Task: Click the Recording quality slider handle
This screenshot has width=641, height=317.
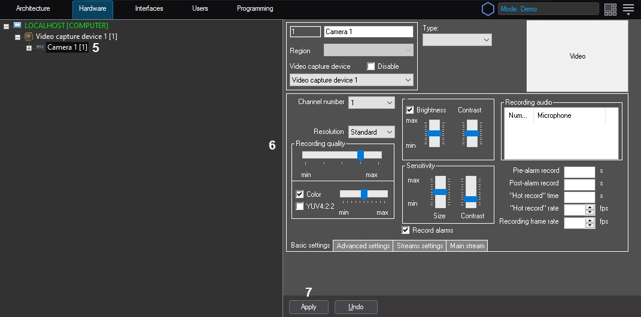Action: point(360,155)
